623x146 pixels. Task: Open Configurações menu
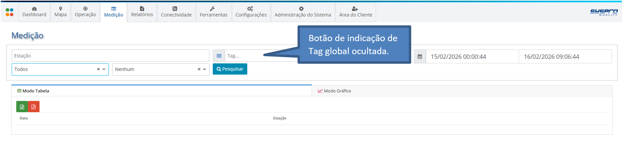click(251, 12)
